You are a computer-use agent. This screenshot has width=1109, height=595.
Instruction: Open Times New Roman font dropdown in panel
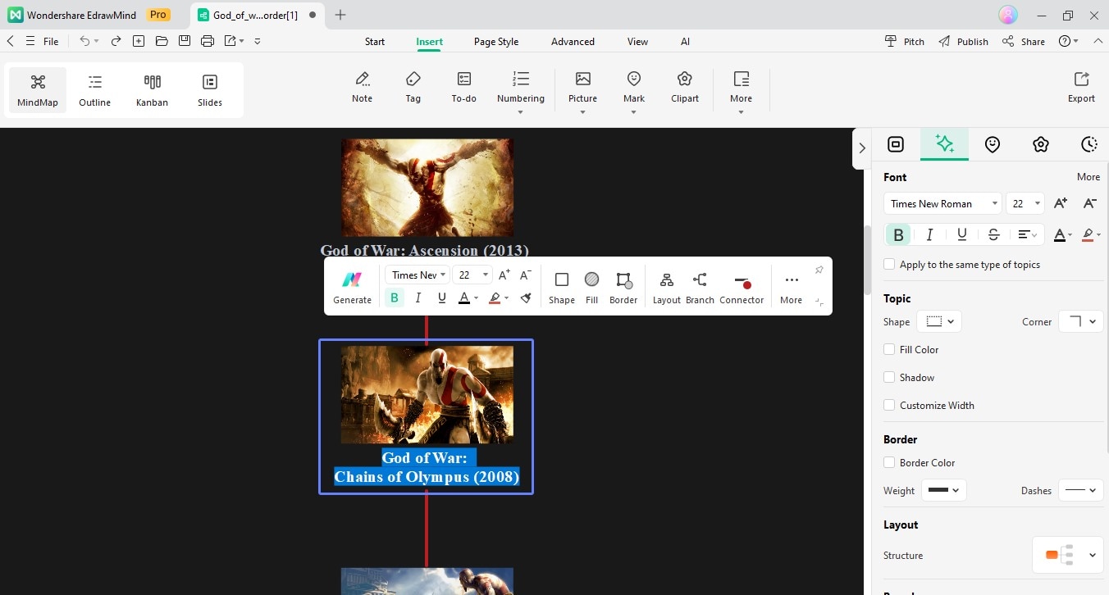942,204
